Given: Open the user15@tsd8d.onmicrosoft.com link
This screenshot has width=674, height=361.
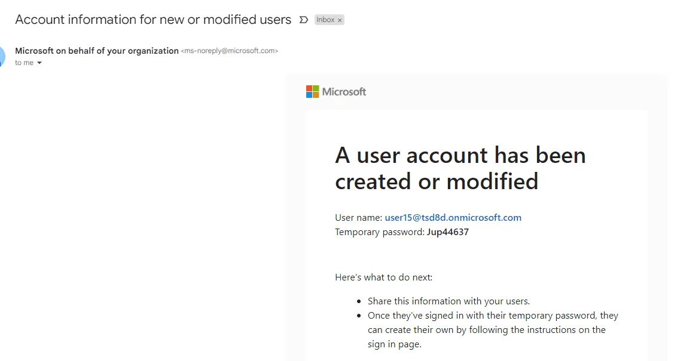Looking at the screenshot, I should (x=453, y=217).
